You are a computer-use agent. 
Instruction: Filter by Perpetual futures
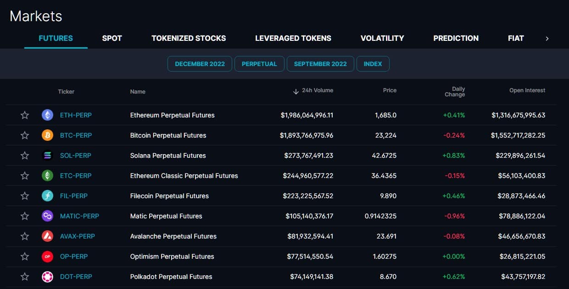coord(259,64)
